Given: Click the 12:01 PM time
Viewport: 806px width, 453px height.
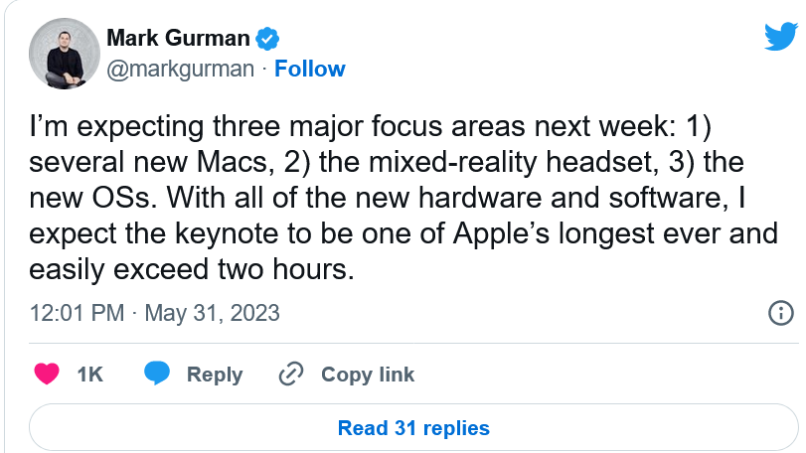Looking at the screenshot, I should pos(78,313).
